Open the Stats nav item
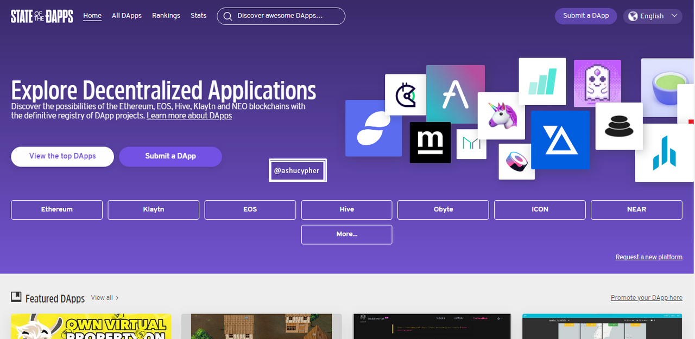Screen dimensions: 695x339 point(199,16)
